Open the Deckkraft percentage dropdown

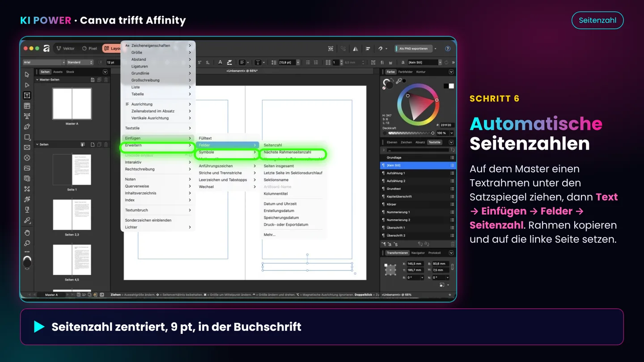452,133
